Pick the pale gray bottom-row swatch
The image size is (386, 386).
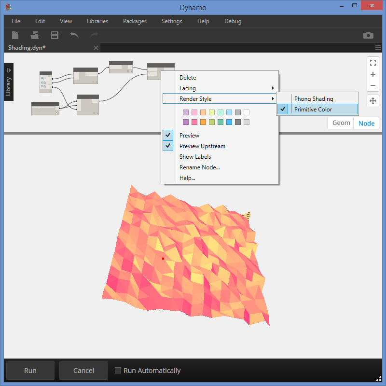247,122
